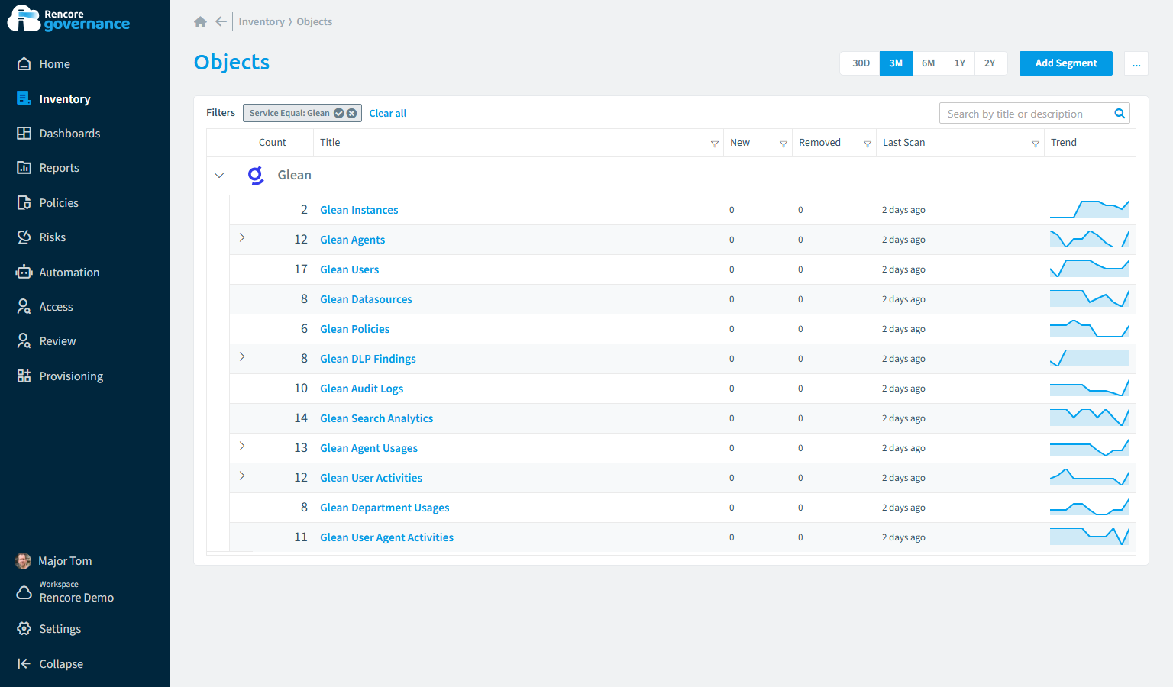
Task: Click the Clear all filters link
Action: 388,113
